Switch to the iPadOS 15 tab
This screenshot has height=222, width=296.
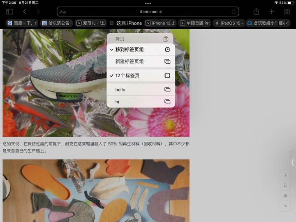point(229,23)
